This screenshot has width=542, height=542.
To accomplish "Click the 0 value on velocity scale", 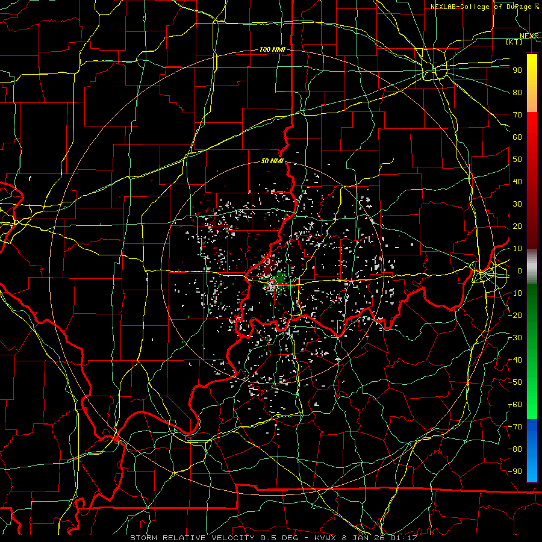I will (520, 270).
